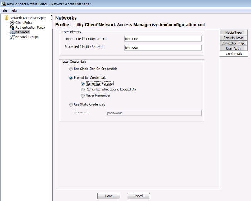Select Networks in the tree

(x=22, y=32)
